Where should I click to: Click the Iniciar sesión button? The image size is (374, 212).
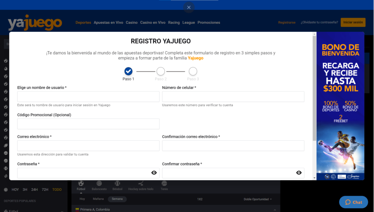coord(353,22)
